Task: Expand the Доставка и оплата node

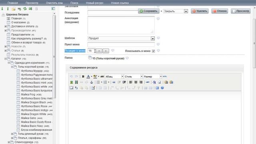Action: (5, 26)
